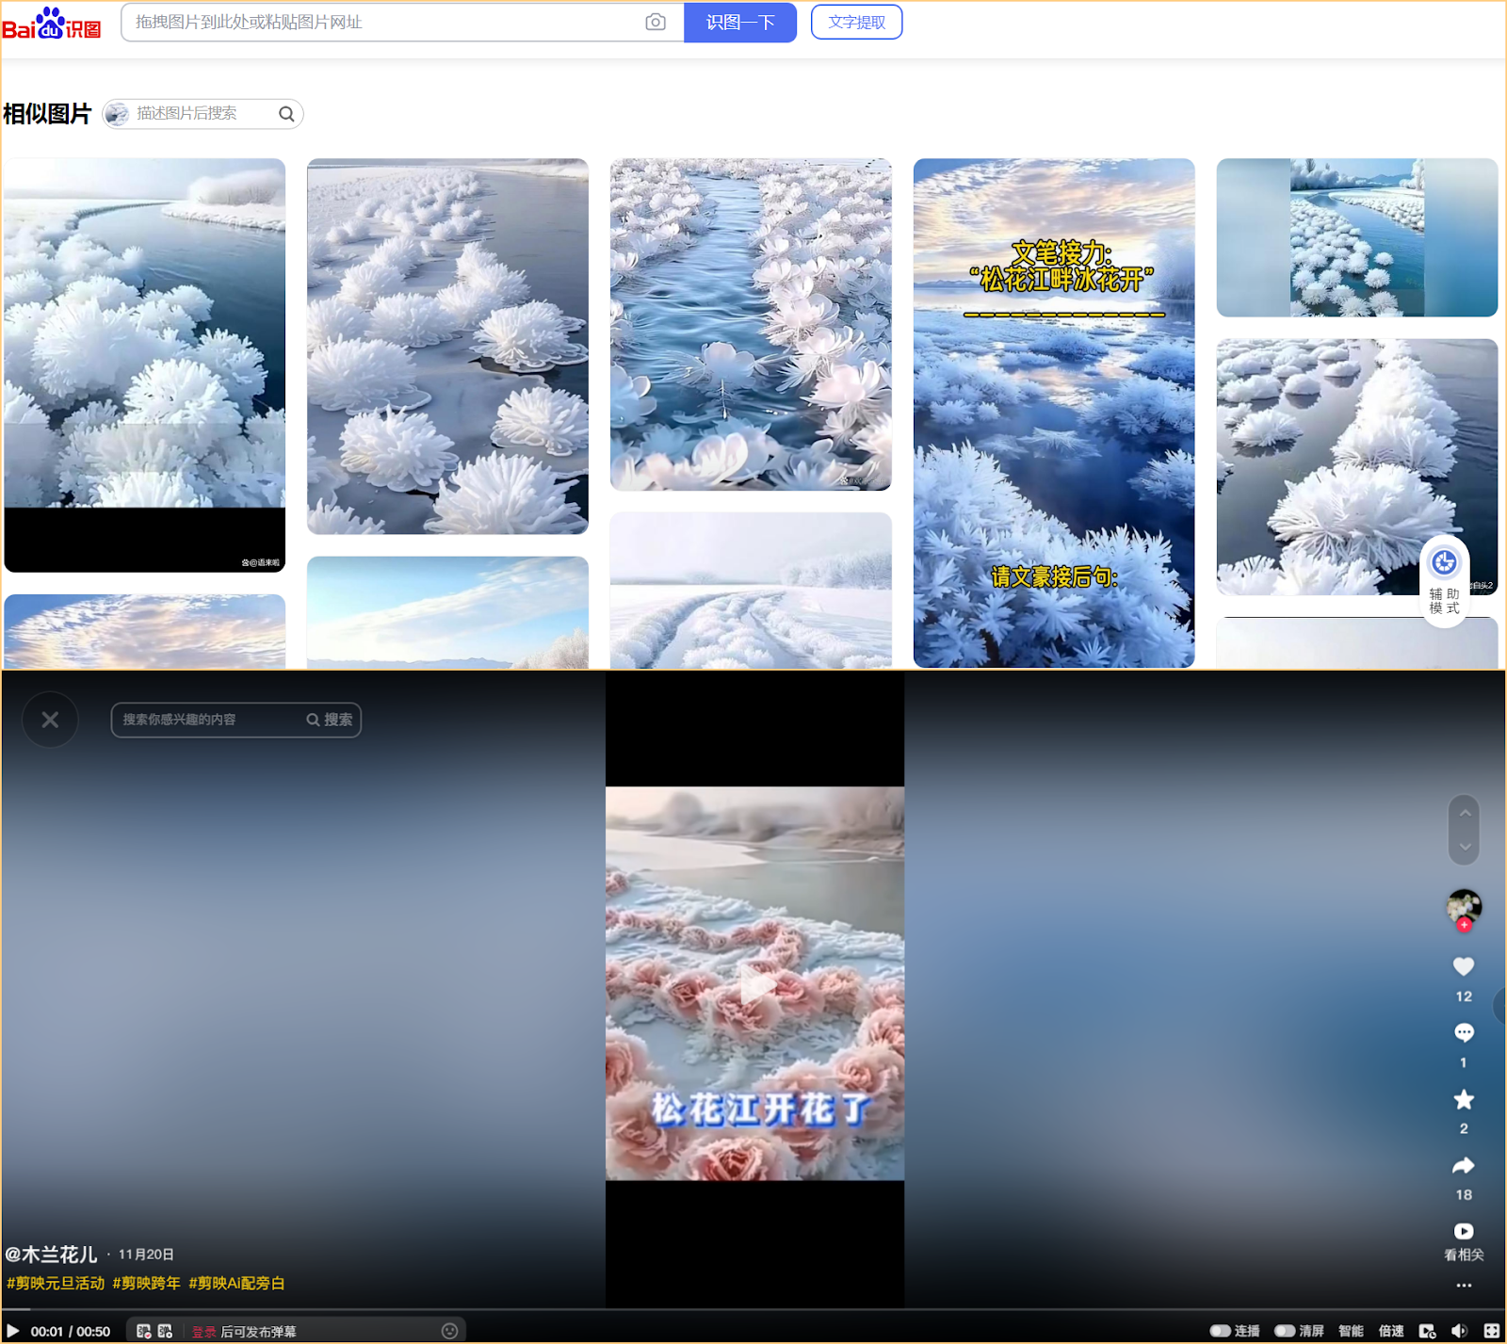Share the video using the arrow icon
The image size is (1507, 1344).
click(x=1463, y=1166)
